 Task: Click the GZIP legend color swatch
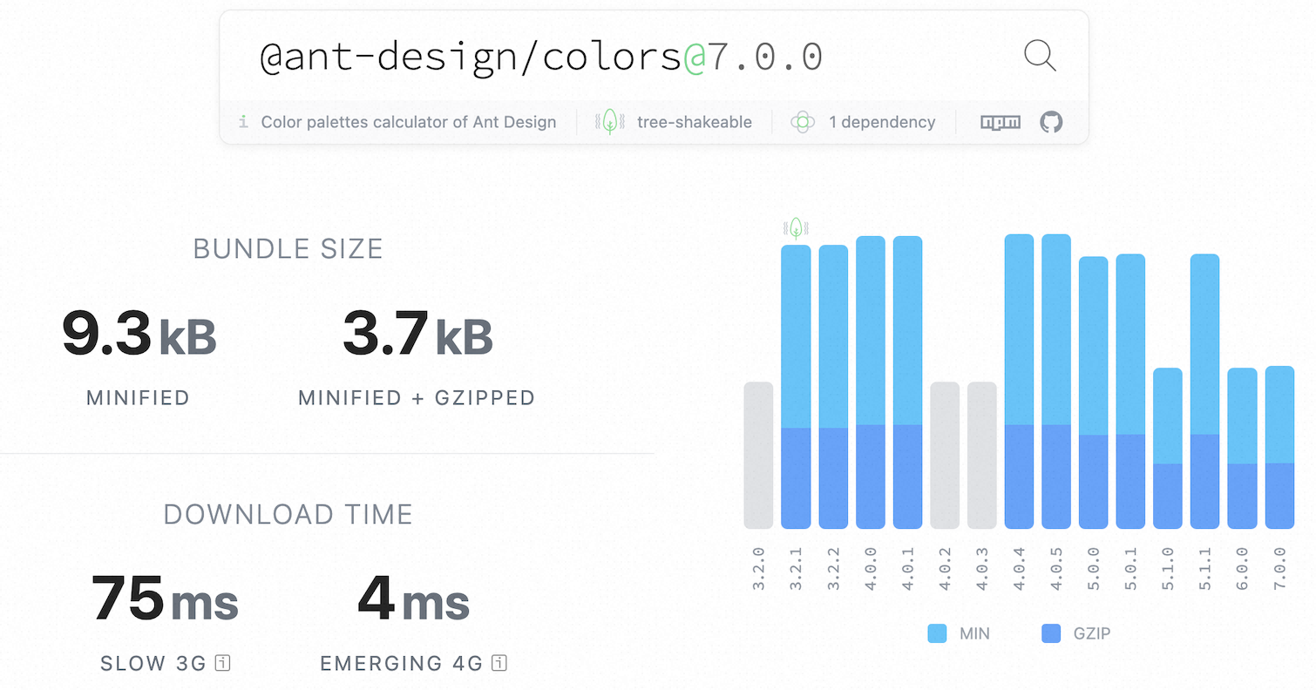tap(1051, 633)
